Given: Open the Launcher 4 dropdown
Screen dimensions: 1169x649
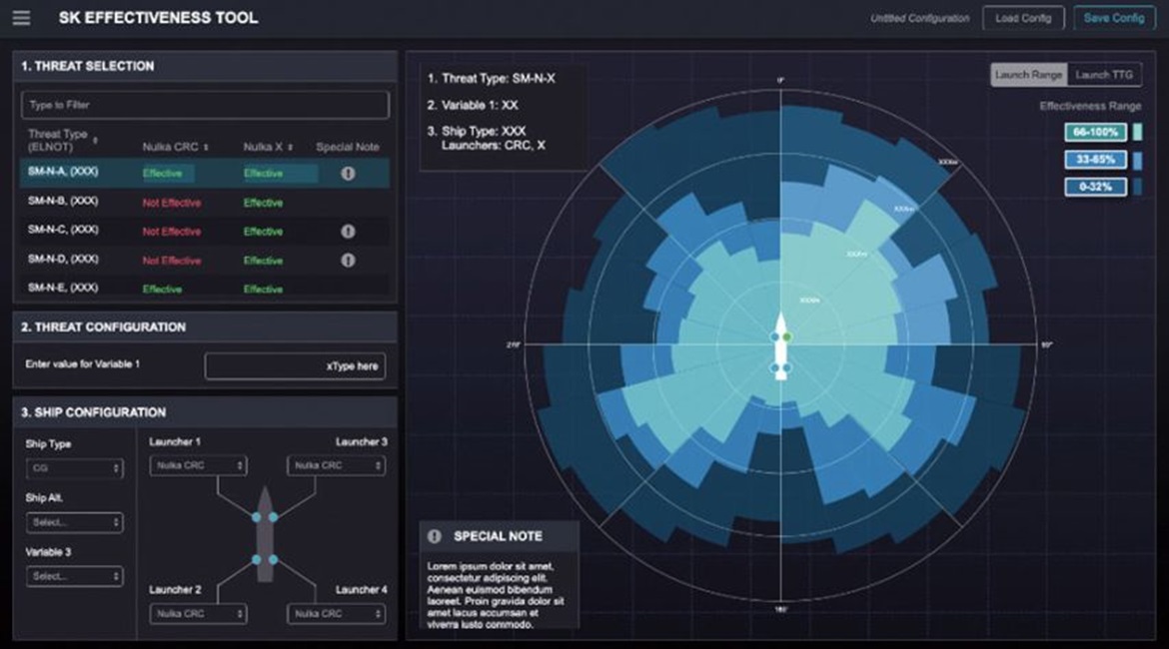Looking at the screenshot, I should pyautogui.click(x=337, y=614).
